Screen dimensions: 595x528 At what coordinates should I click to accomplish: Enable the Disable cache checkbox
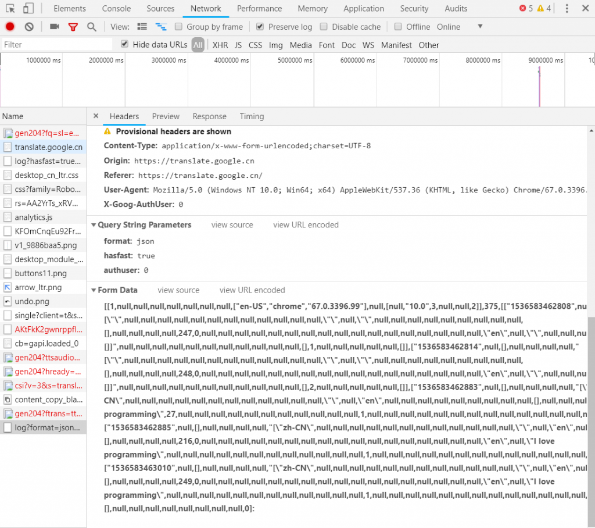(x=324, y=27)
